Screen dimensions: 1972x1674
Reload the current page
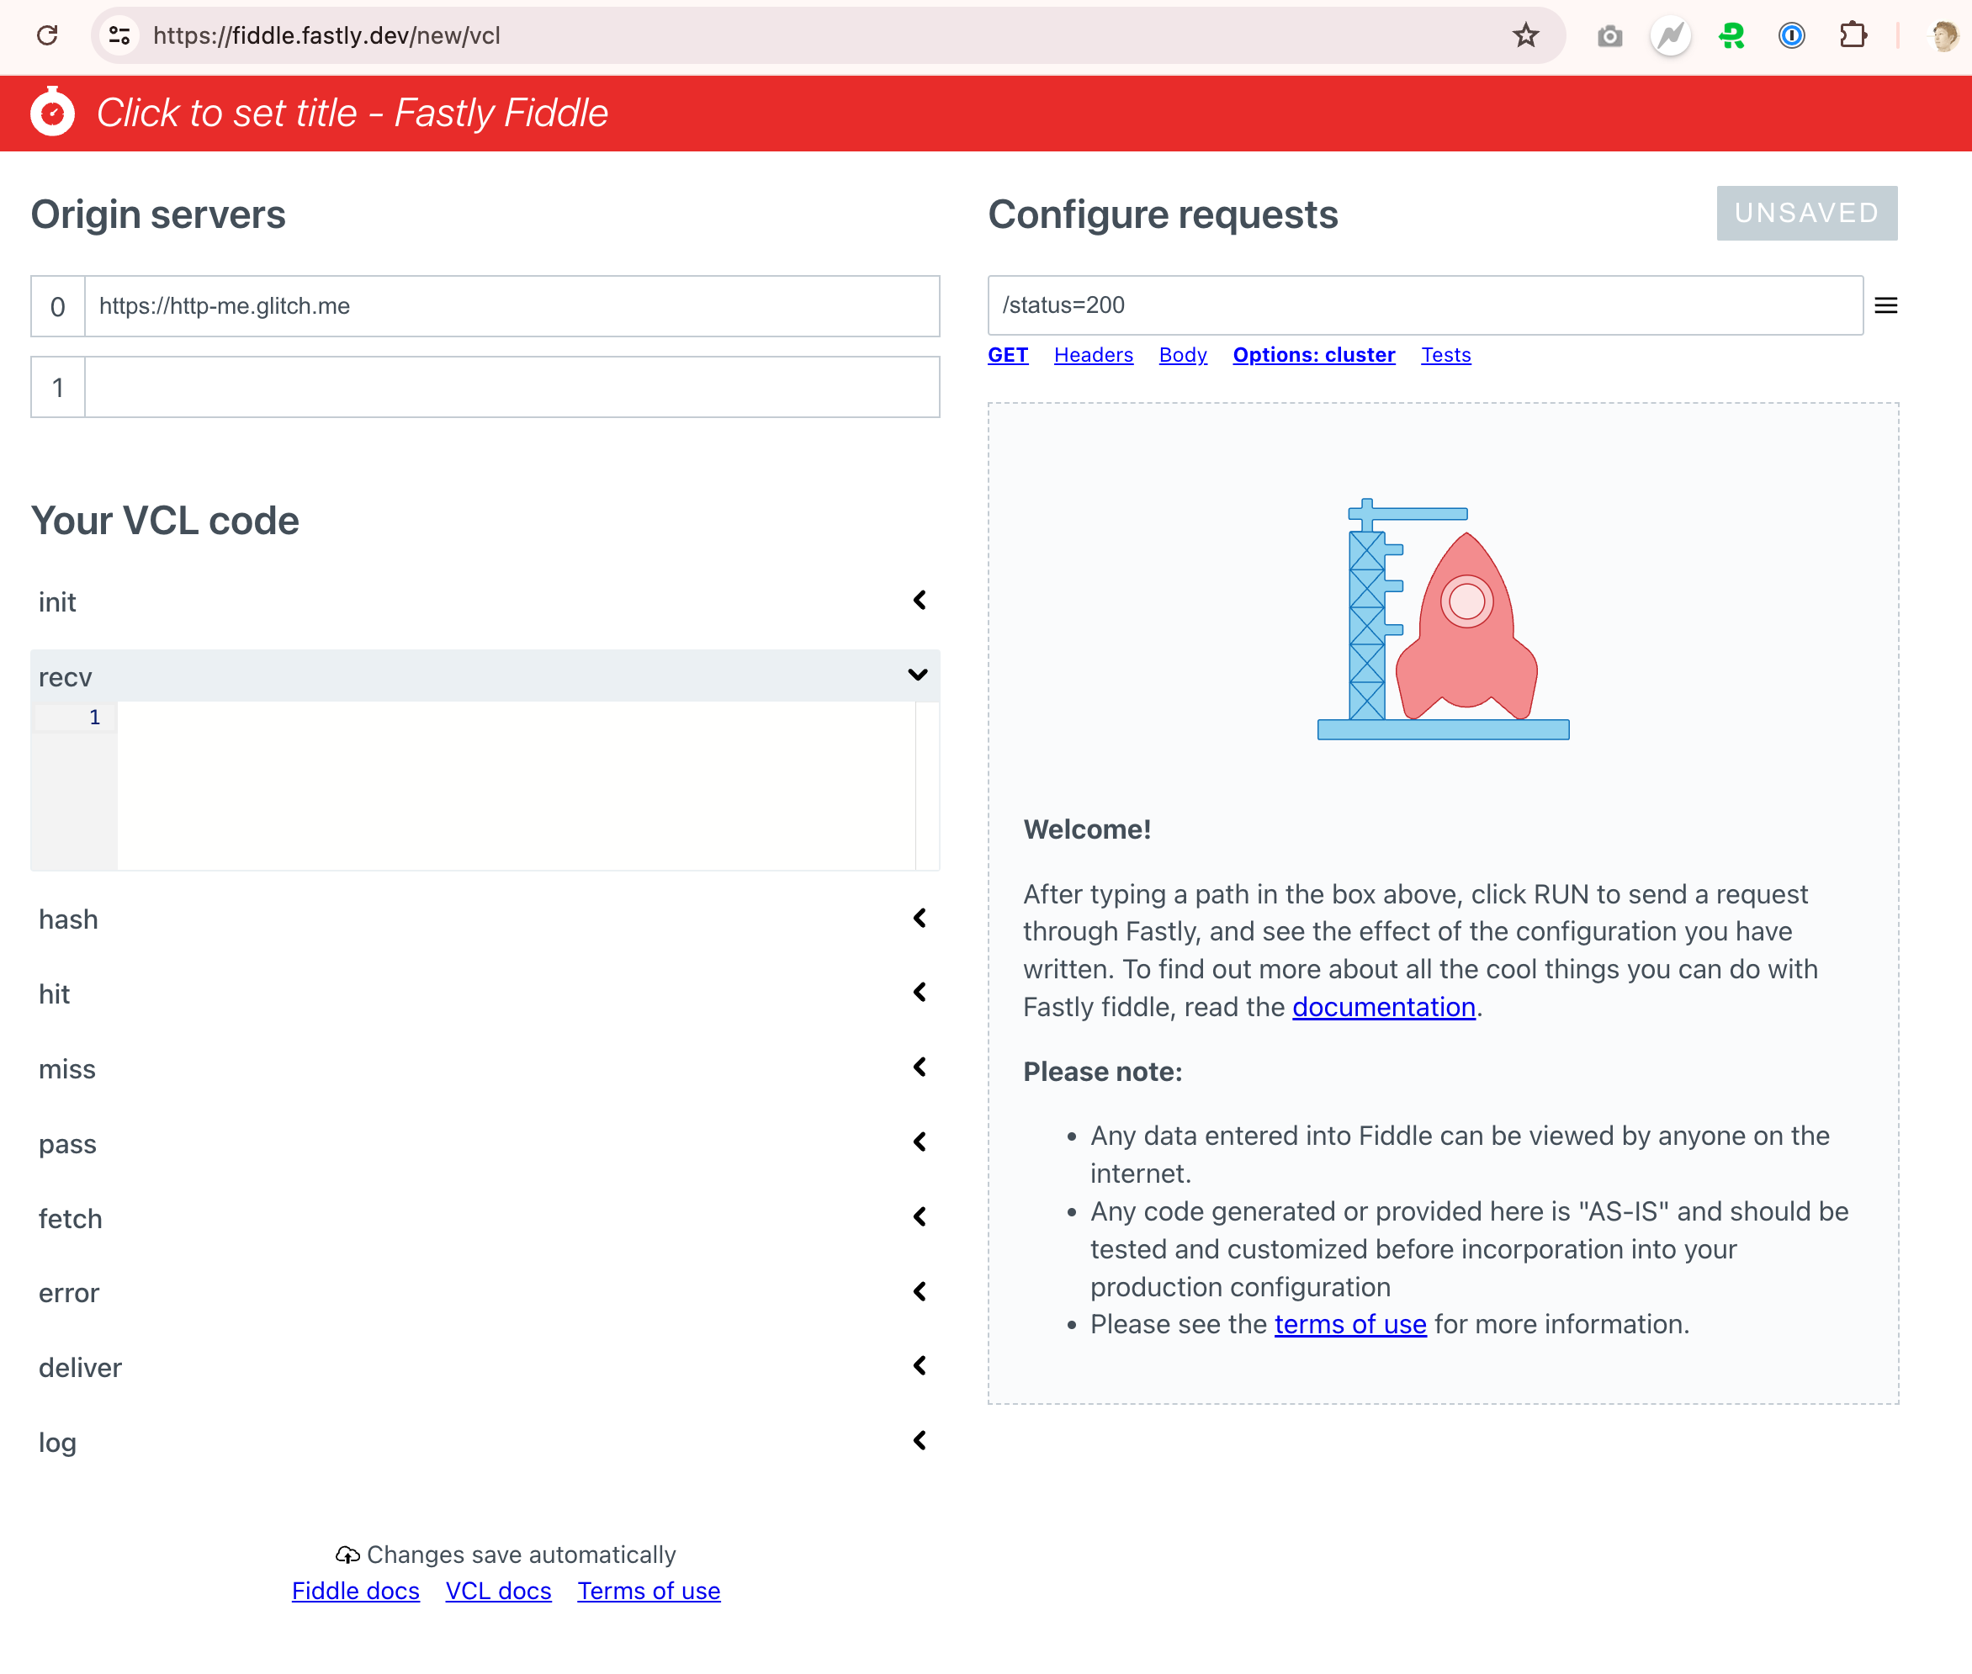pyautogui.click(x=47, y=35)
